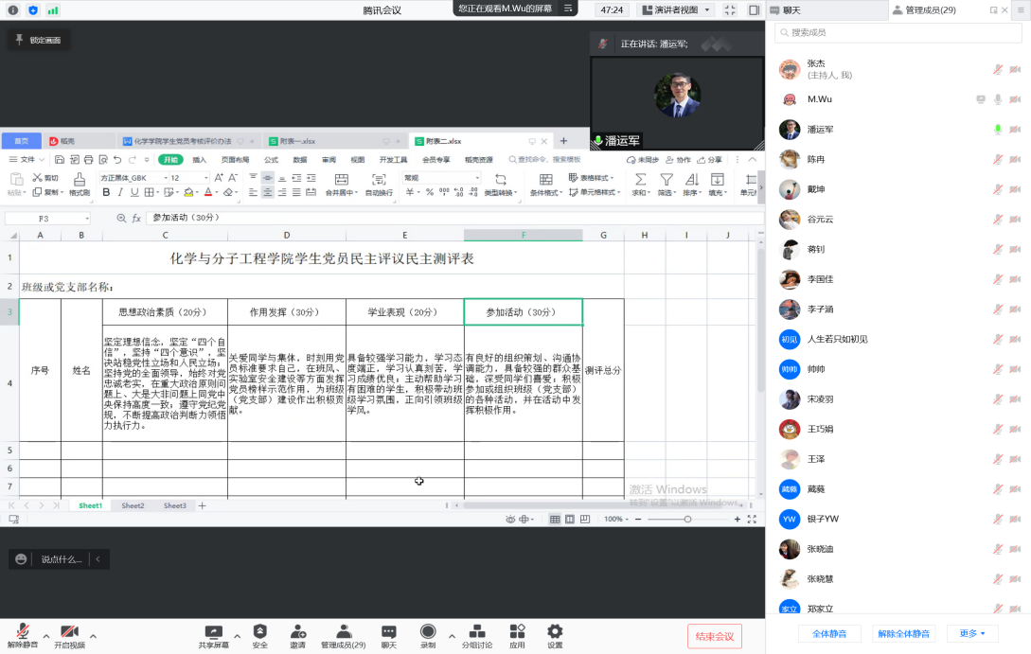Toggle the side panel layout icon
The width and height of the screenshot is (1031, 654).
(x=754, y=9)
